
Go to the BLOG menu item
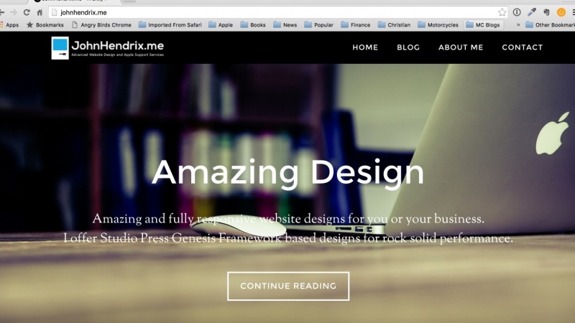click(x=408, y=47)
